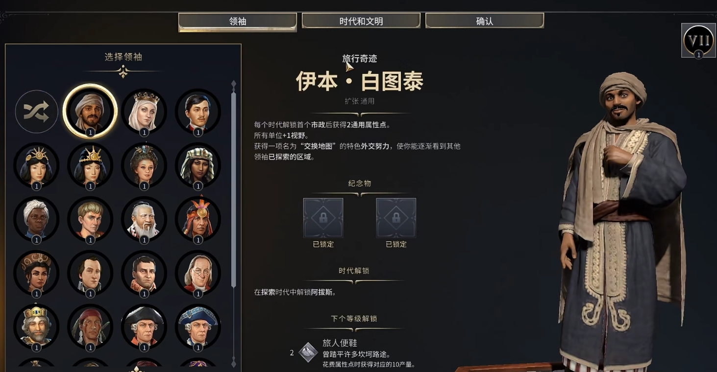Choose the Confucius portrait with white beard
The image size is (717, 372).
[144, 219]
